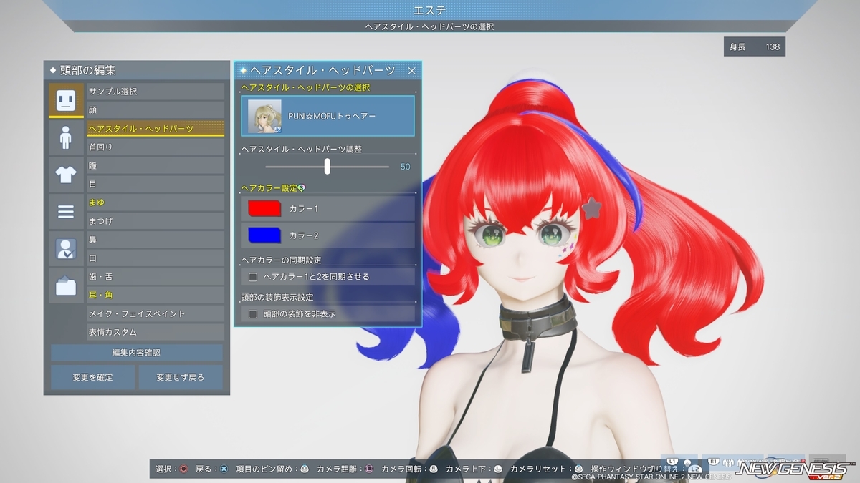The width and height of the screenshot is (860, 483).
Task: Select 鼻 menu item
Action: click(156, 240)
